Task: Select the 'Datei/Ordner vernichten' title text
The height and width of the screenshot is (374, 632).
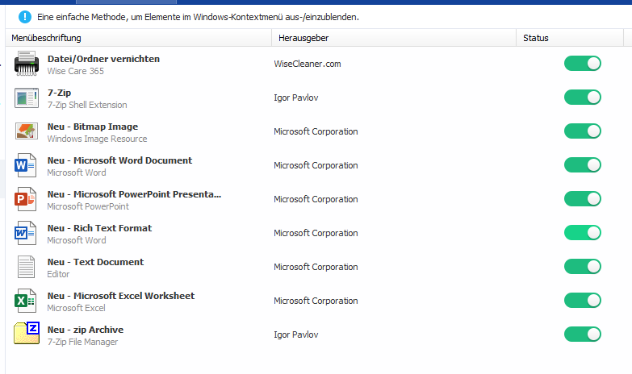Action: point(103,59)
